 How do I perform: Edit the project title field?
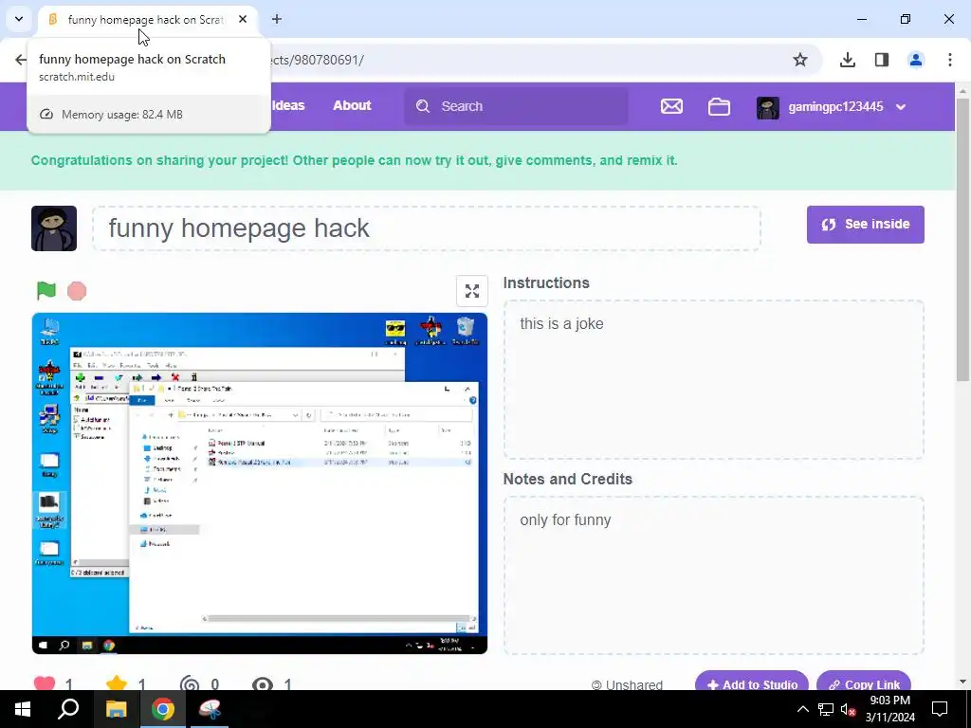[427, 228]
